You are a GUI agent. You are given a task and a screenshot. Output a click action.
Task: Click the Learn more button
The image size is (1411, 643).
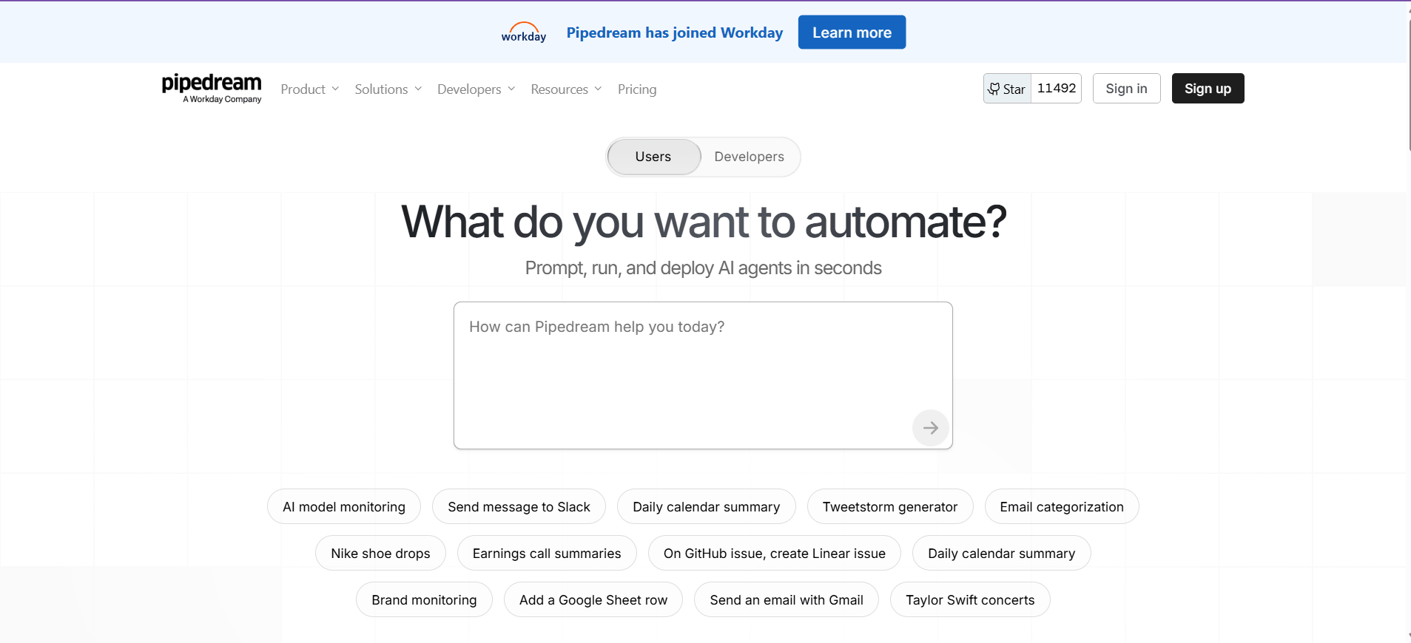[852, 33]
